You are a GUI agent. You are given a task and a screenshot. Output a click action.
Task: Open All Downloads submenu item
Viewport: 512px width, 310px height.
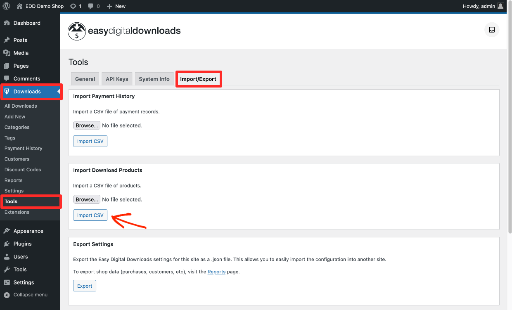coord(21,106)
